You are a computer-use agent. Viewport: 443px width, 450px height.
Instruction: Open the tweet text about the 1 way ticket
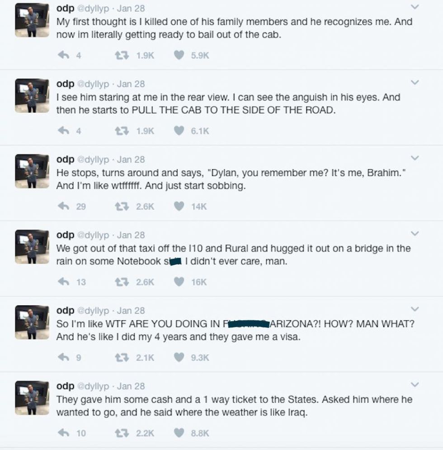[234, 406]
